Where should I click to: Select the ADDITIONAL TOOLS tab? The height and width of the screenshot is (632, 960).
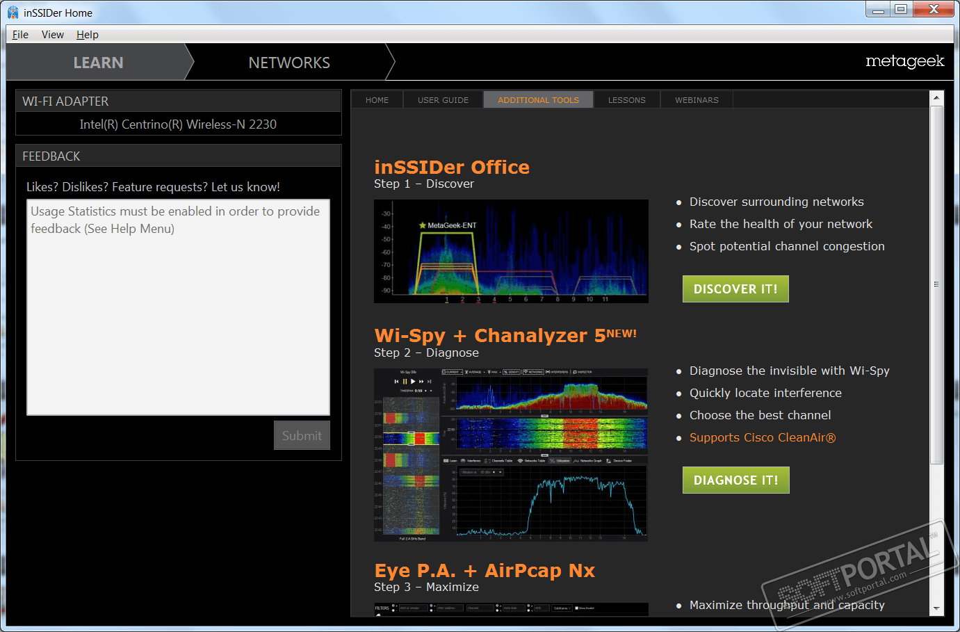[x=538, y=100]
